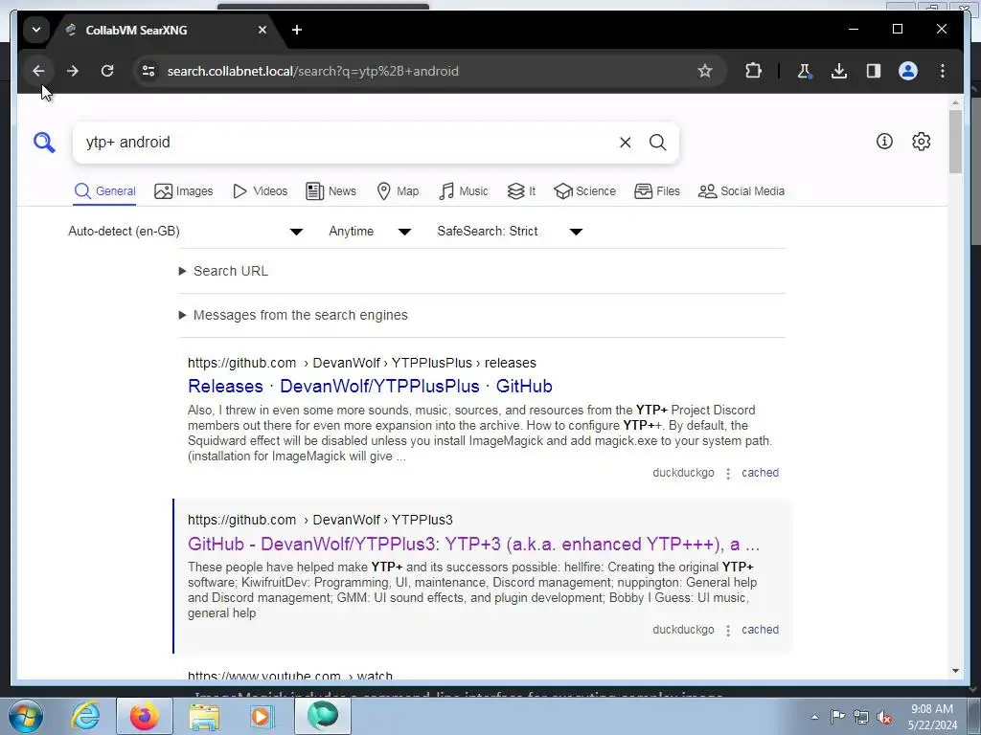Click the DevanWolf › YTPPlus3 URL breadcrumb
Viewport: 981px width, 735px height.
click(x=320, y=520)
